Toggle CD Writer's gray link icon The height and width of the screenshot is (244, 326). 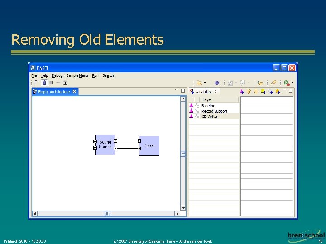[197, 116]
